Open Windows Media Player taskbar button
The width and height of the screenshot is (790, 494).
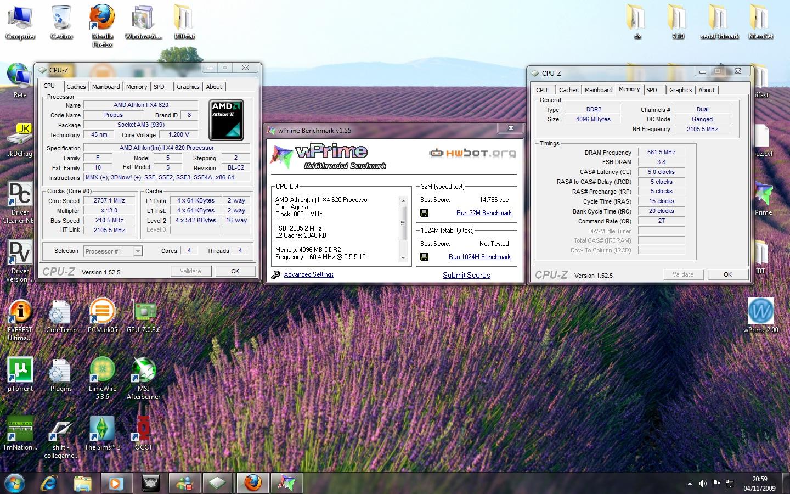point(116,483)
